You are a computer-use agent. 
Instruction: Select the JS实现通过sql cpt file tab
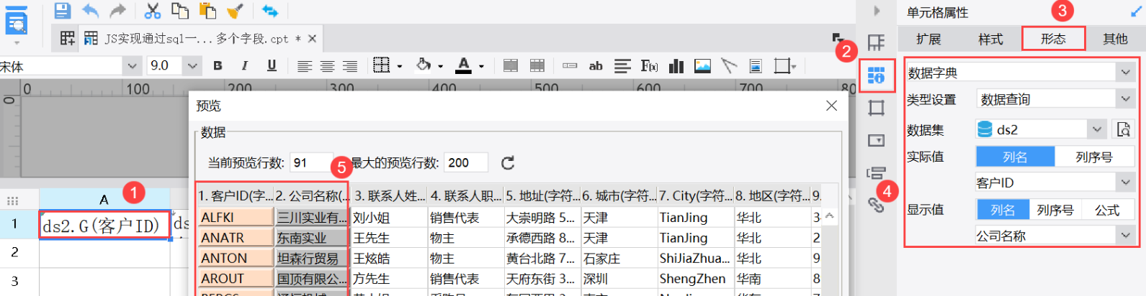197,38
